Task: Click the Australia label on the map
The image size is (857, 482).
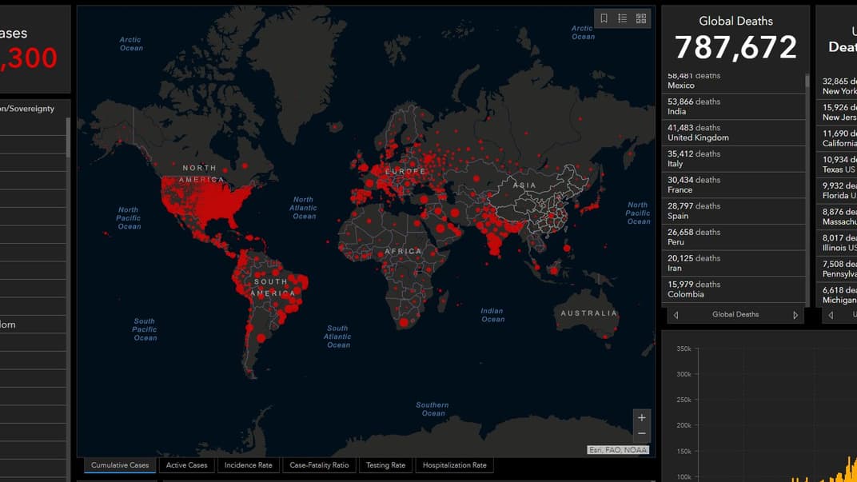Action: [588, 313]
